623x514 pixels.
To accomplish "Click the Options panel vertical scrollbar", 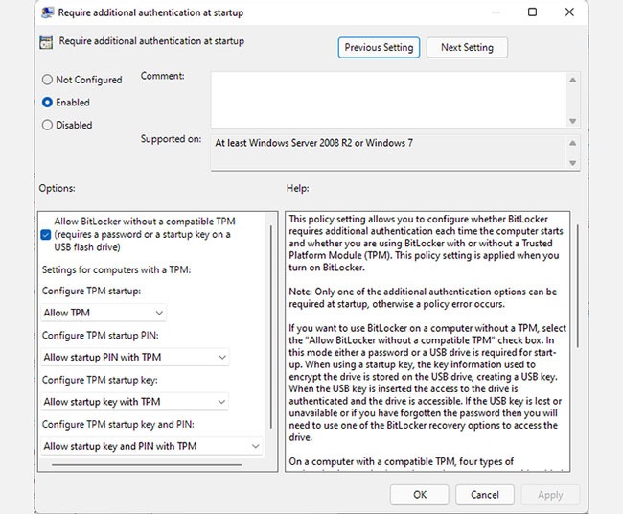I will pyautogui.click(x=271, y=327).
